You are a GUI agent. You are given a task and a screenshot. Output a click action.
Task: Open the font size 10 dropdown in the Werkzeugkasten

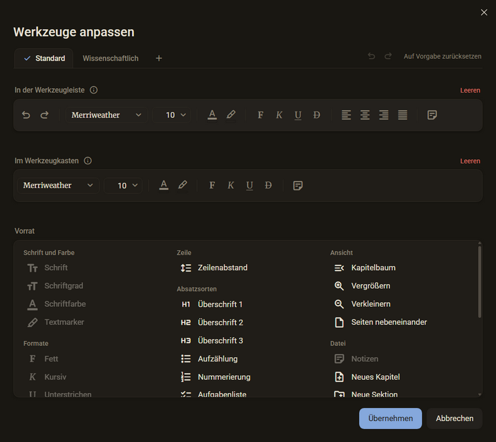pyautogui.click(x=123, y=185)
